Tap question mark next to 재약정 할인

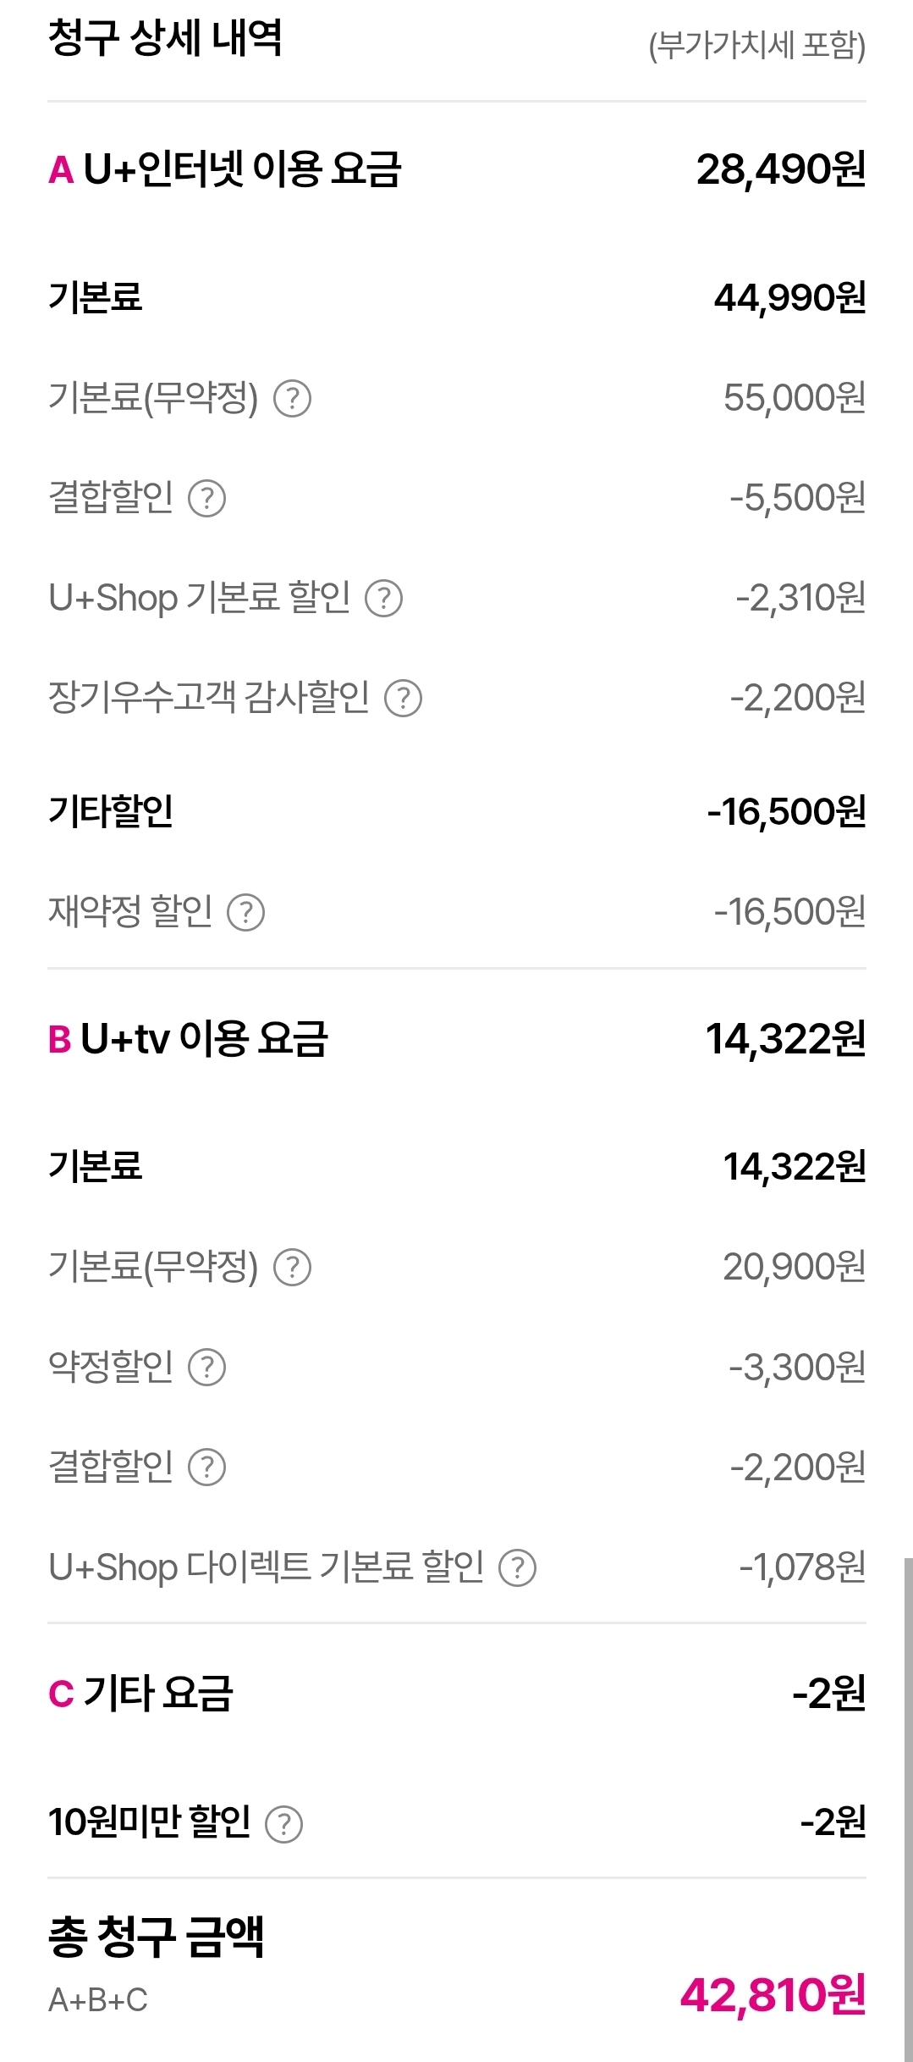coord(246,912)
